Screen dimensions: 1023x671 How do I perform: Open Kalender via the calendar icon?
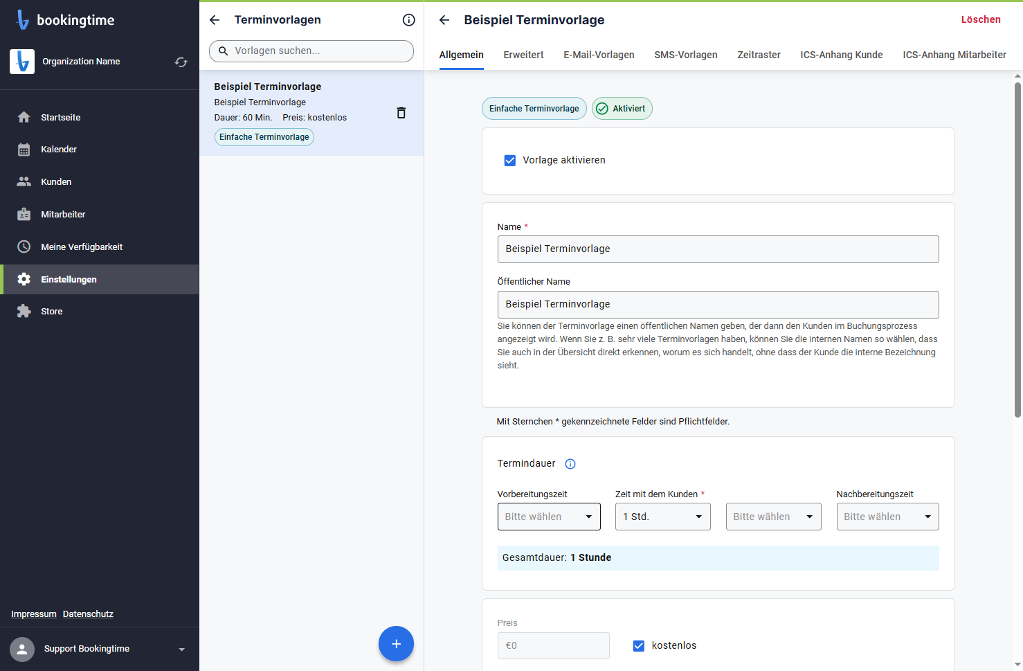tap(24, 150)
